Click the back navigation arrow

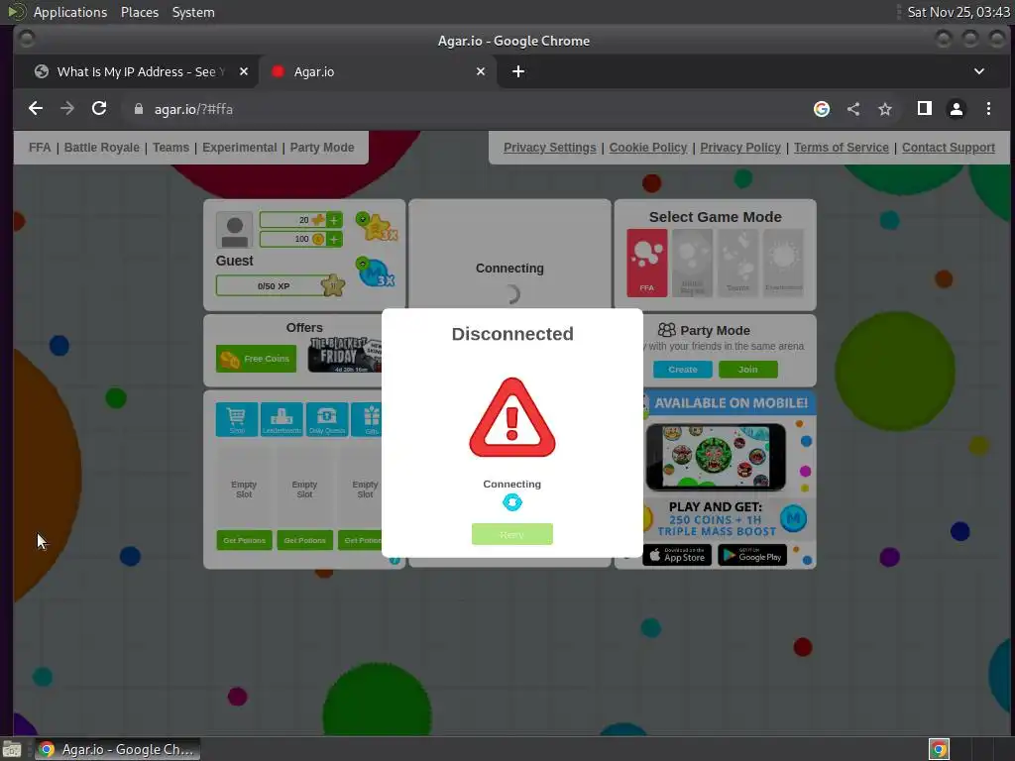[36, 109]
